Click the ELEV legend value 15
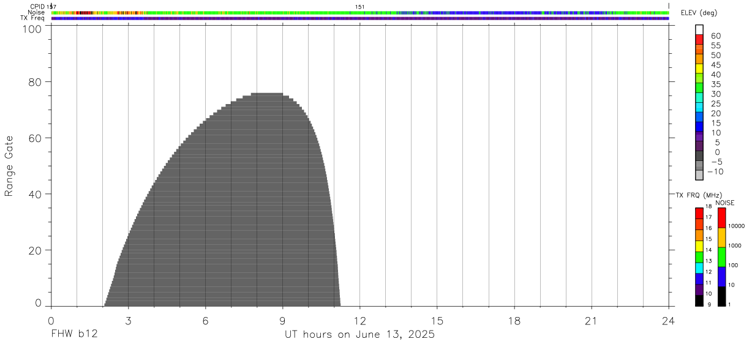This screenshot has height=347, width=752. pos(715,123)
